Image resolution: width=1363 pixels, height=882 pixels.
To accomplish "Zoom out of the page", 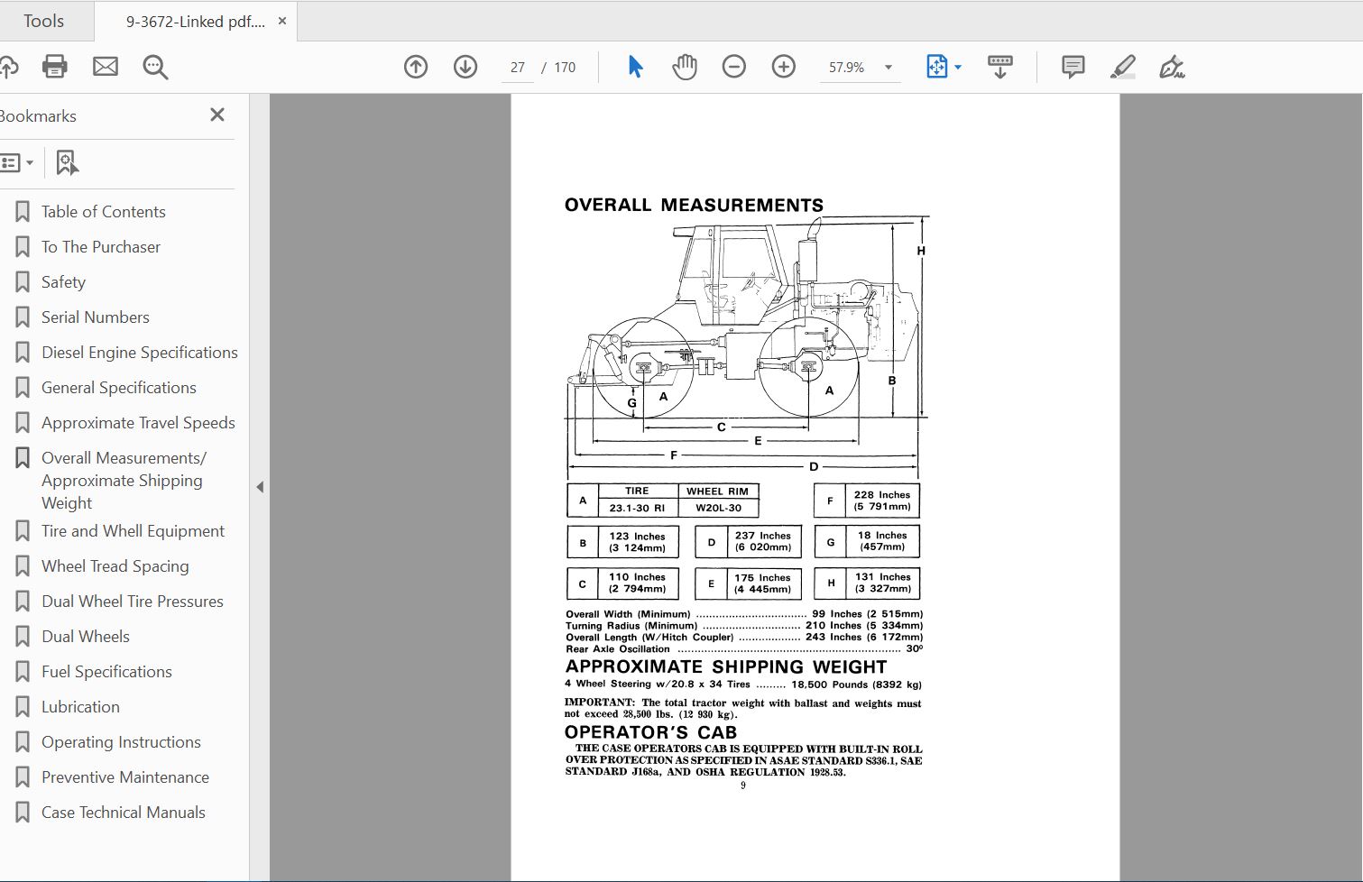I will [x=734, y=66].
